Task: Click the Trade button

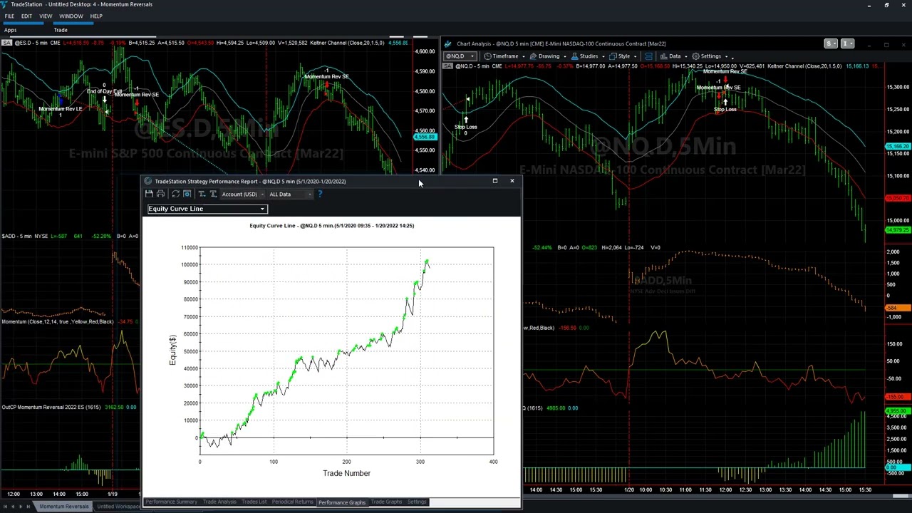Action: pos(61,30)
